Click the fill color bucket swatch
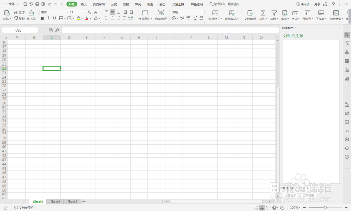Screen dimensions: 351x211 tap(78, 19)
